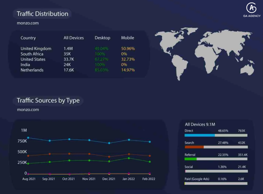The width and height of the screenshot is (263, 194).
Task: Click the Traffic Distribution heading
Action: click(x=42, y=14)
